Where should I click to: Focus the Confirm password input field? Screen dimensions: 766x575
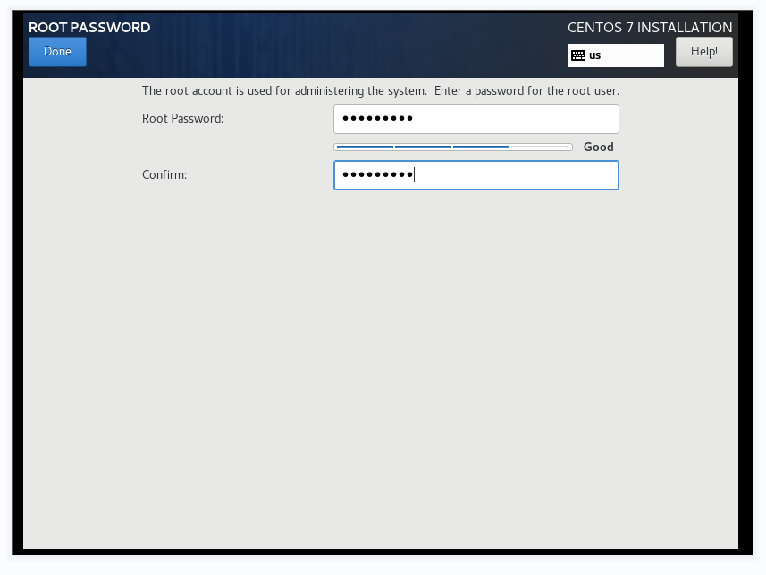pos(476,175)
